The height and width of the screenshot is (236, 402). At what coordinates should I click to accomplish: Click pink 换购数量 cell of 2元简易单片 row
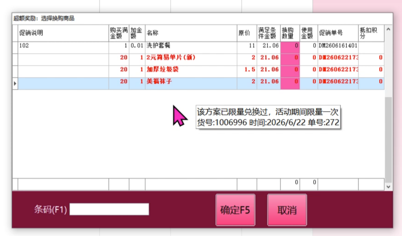[290, 59]
